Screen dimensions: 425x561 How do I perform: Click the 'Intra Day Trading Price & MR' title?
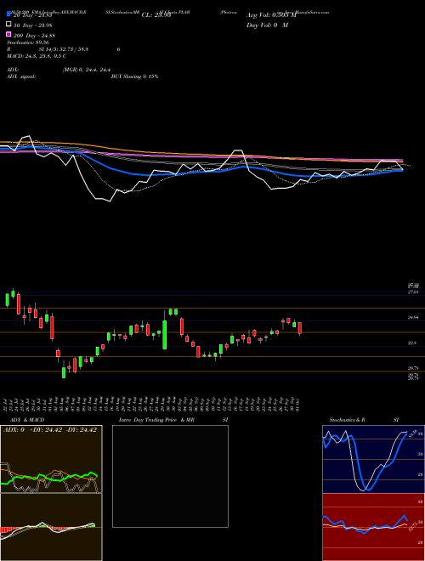(x=156, y=420)
